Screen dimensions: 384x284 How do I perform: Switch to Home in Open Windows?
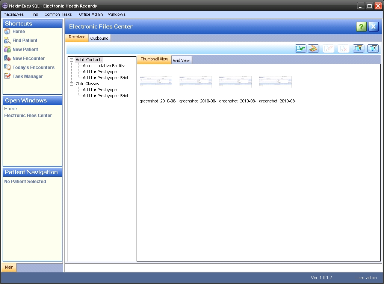pyautogui.click(x=11, y=108)
